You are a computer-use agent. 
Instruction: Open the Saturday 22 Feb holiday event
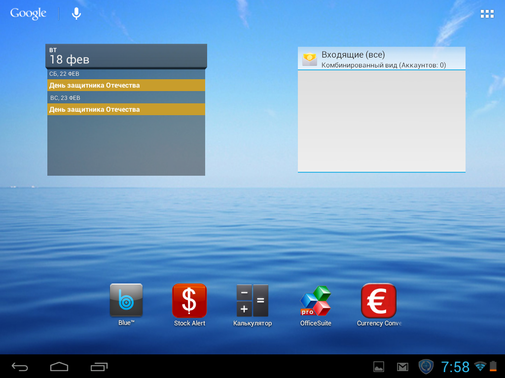[x=126, y=85]
